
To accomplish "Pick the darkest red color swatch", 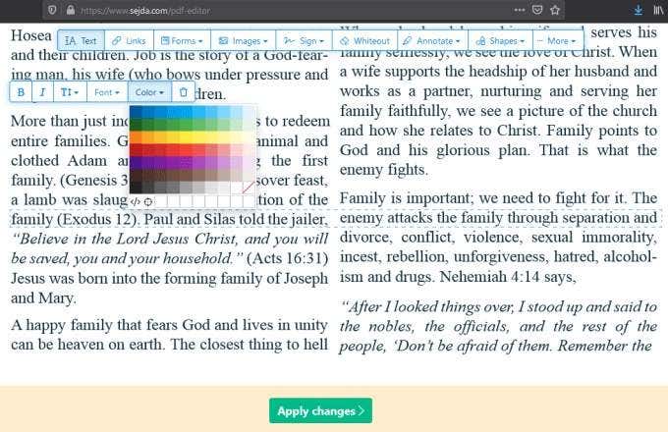I will [x=136, y=150].
